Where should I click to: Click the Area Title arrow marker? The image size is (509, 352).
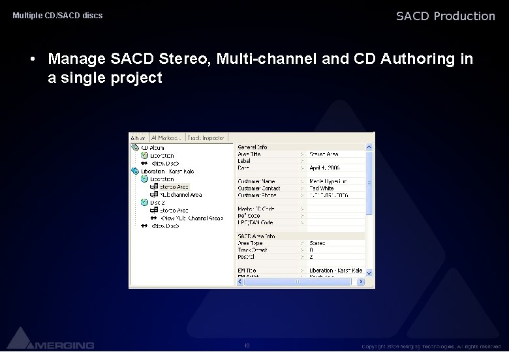pos(302,154)
